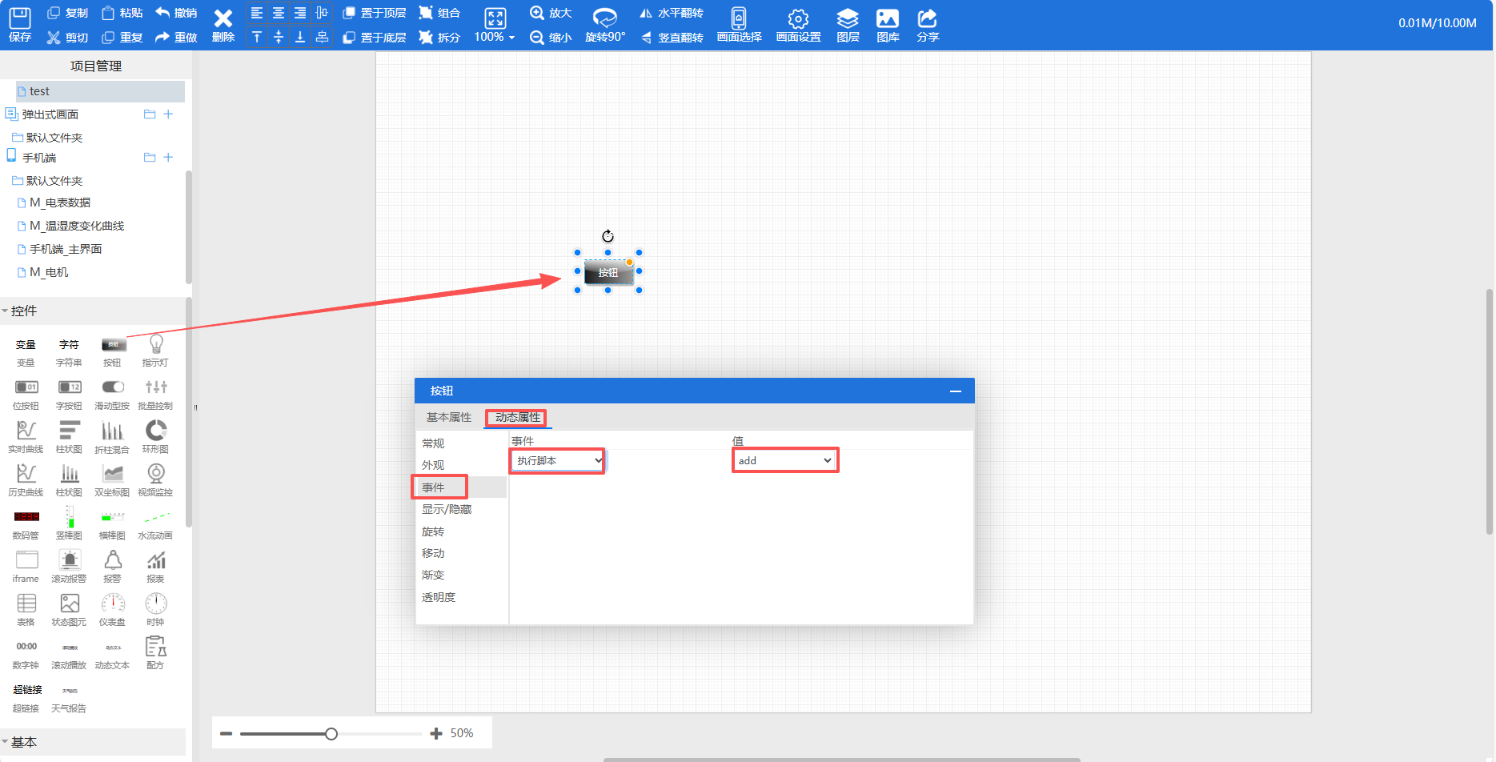Click the 分享 share icon
1496x762 pixels.
coord(927,18)
